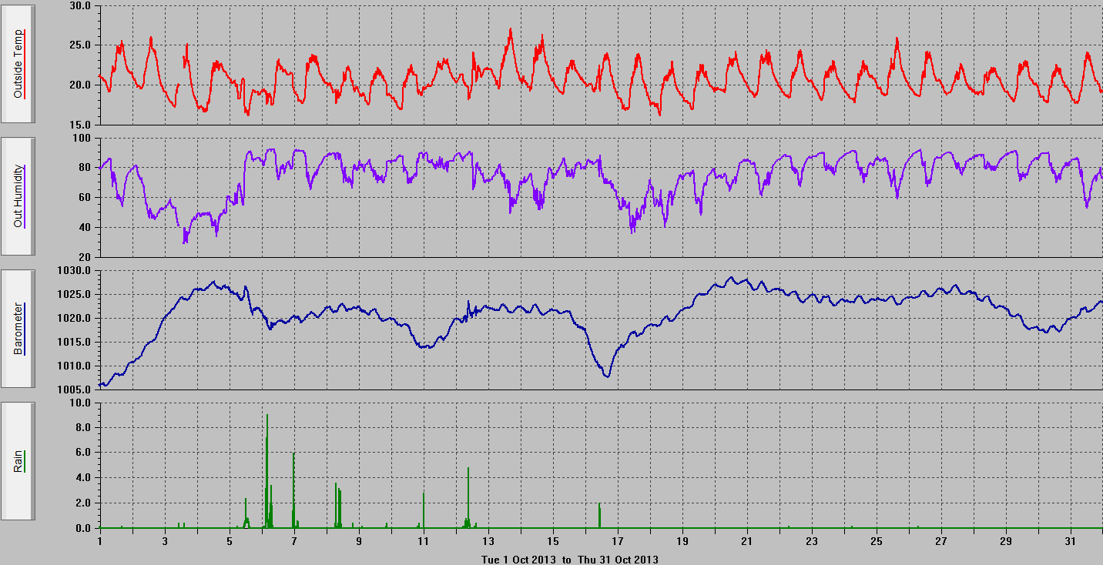Click the Barometer series button
The width and height of the screenshot is (1103, 565).
pos(18,329)
